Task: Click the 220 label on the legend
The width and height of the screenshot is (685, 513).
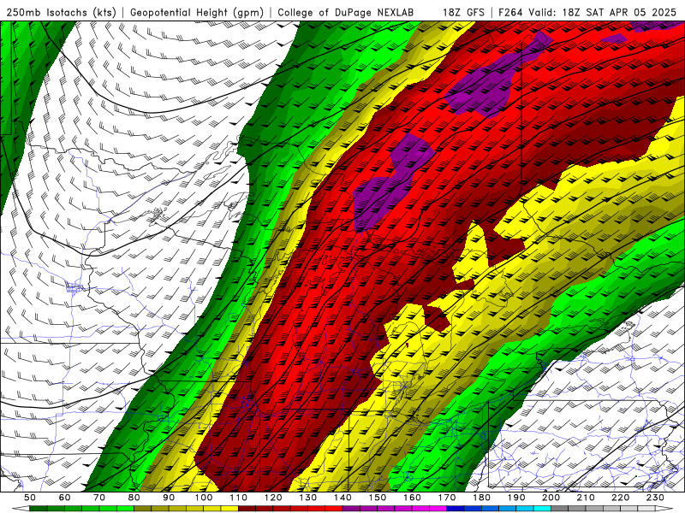Action: pos(621,498)
